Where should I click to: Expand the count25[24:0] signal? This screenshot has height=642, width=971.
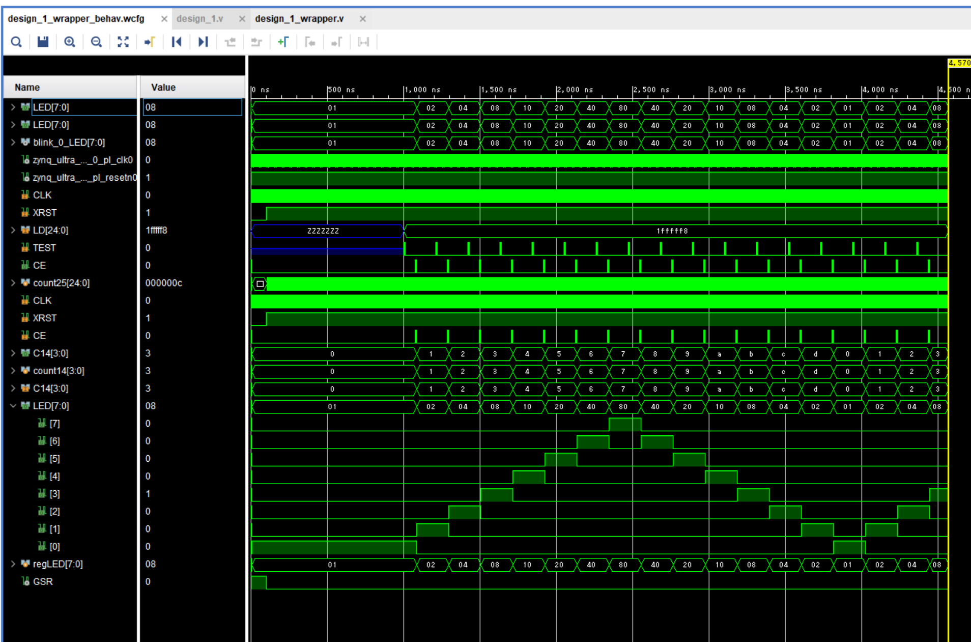click(13, 283)
